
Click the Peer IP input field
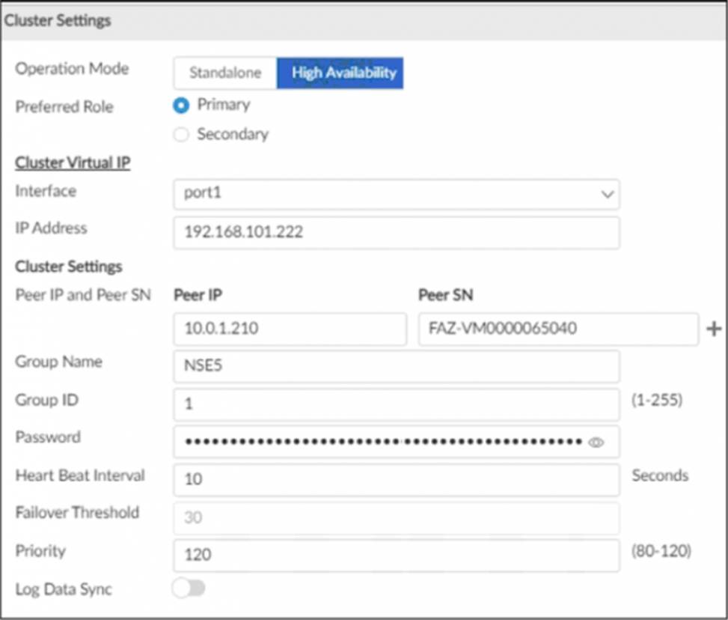pyautogui.click(x=290, y=329)
